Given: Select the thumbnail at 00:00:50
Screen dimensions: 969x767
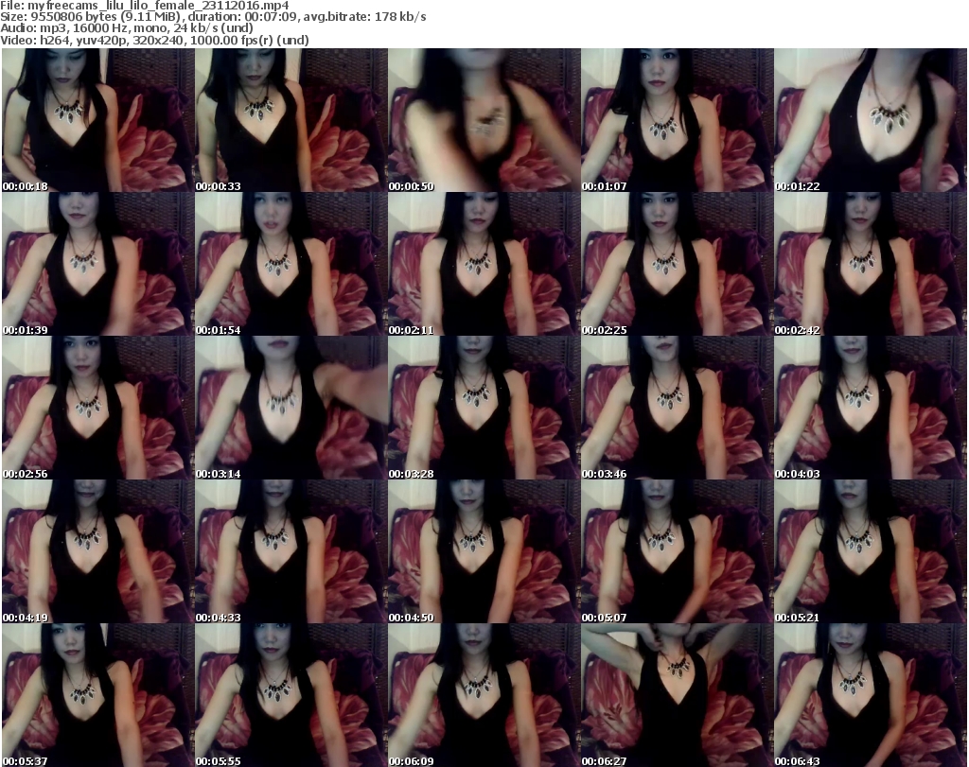Looking at the screenshot, I should point(484,120).
